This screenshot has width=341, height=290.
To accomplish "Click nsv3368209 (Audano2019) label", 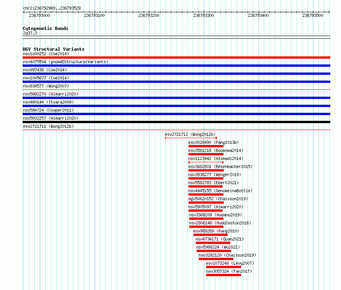I will [x=215, y=215].
